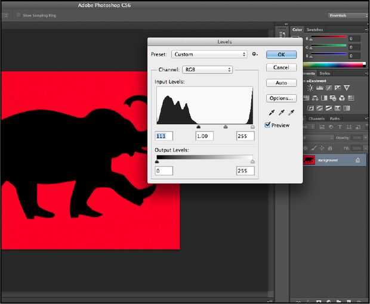
Task: Open the Essentials workspace dropdown
Action: pos(347,15)
